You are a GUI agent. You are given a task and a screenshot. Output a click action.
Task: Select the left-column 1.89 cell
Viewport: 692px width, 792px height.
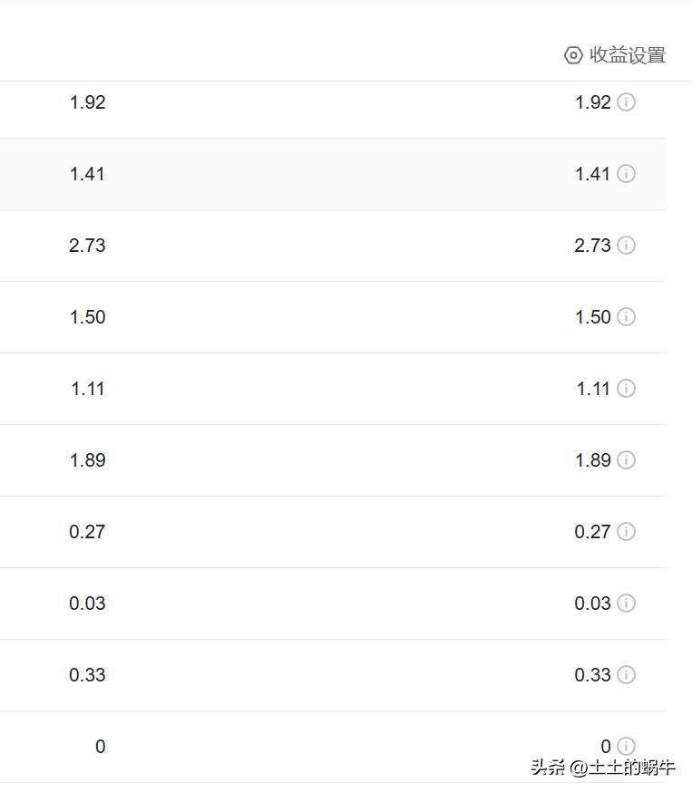[x=87, y=460]
